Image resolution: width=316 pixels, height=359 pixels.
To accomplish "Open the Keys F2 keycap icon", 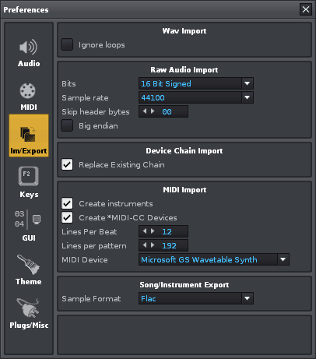I will (29, 176).
